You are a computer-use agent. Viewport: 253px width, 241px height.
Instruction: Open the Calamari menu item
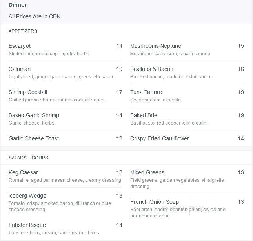[x=66, y=73]
